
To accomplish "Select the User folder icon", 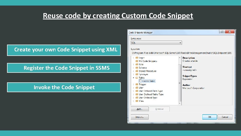I will (x=137, y=88).
